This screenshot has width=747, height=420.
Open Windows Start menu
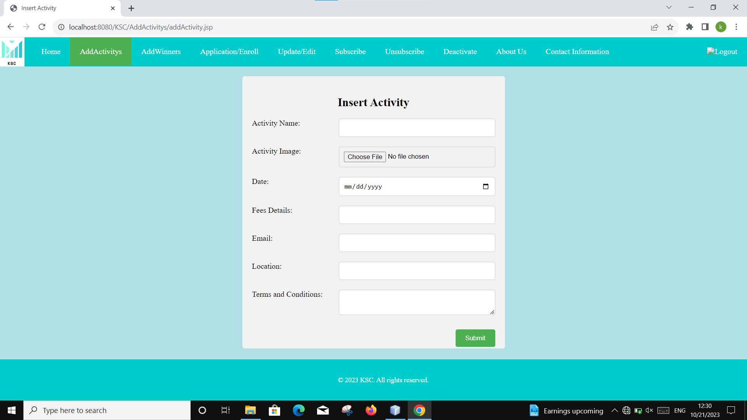click(x=12, y=410)
